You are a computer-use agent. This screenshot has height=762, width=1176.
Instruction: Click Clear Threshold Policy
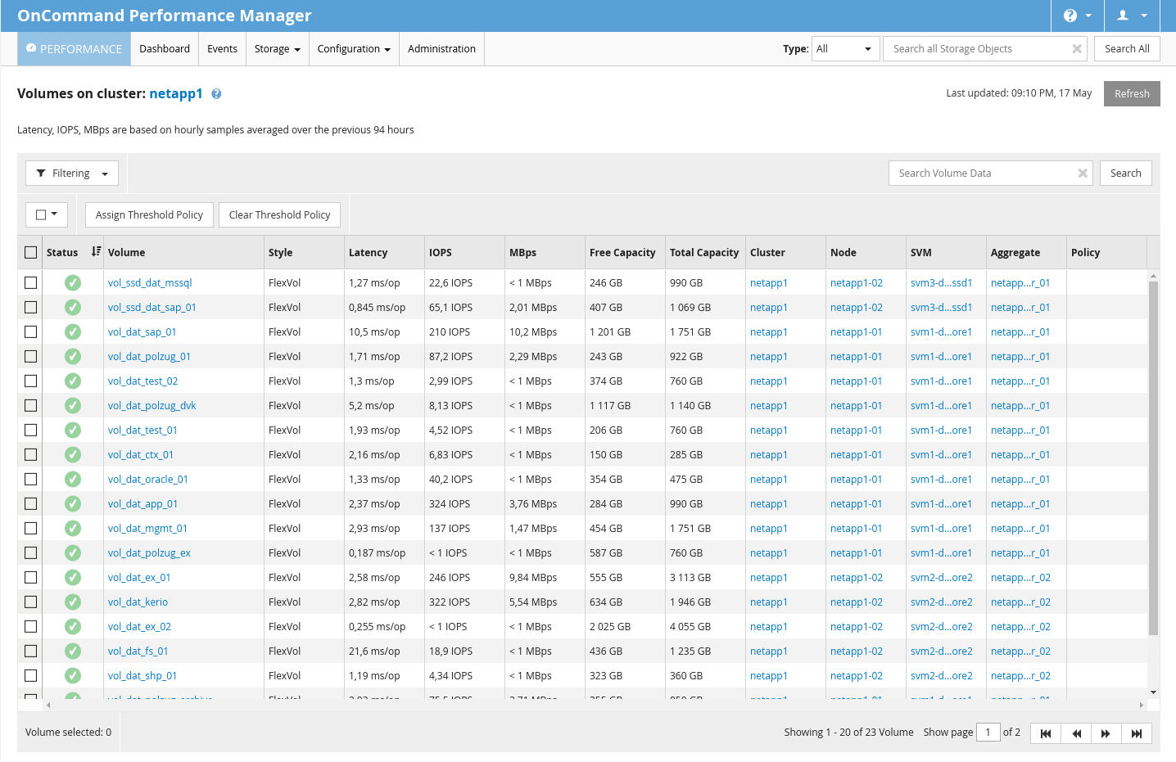tap(279, 214)
